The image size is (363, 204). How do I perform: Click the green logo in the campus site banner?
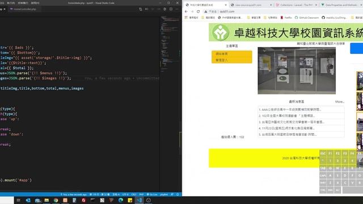click(x=221, y=32)
